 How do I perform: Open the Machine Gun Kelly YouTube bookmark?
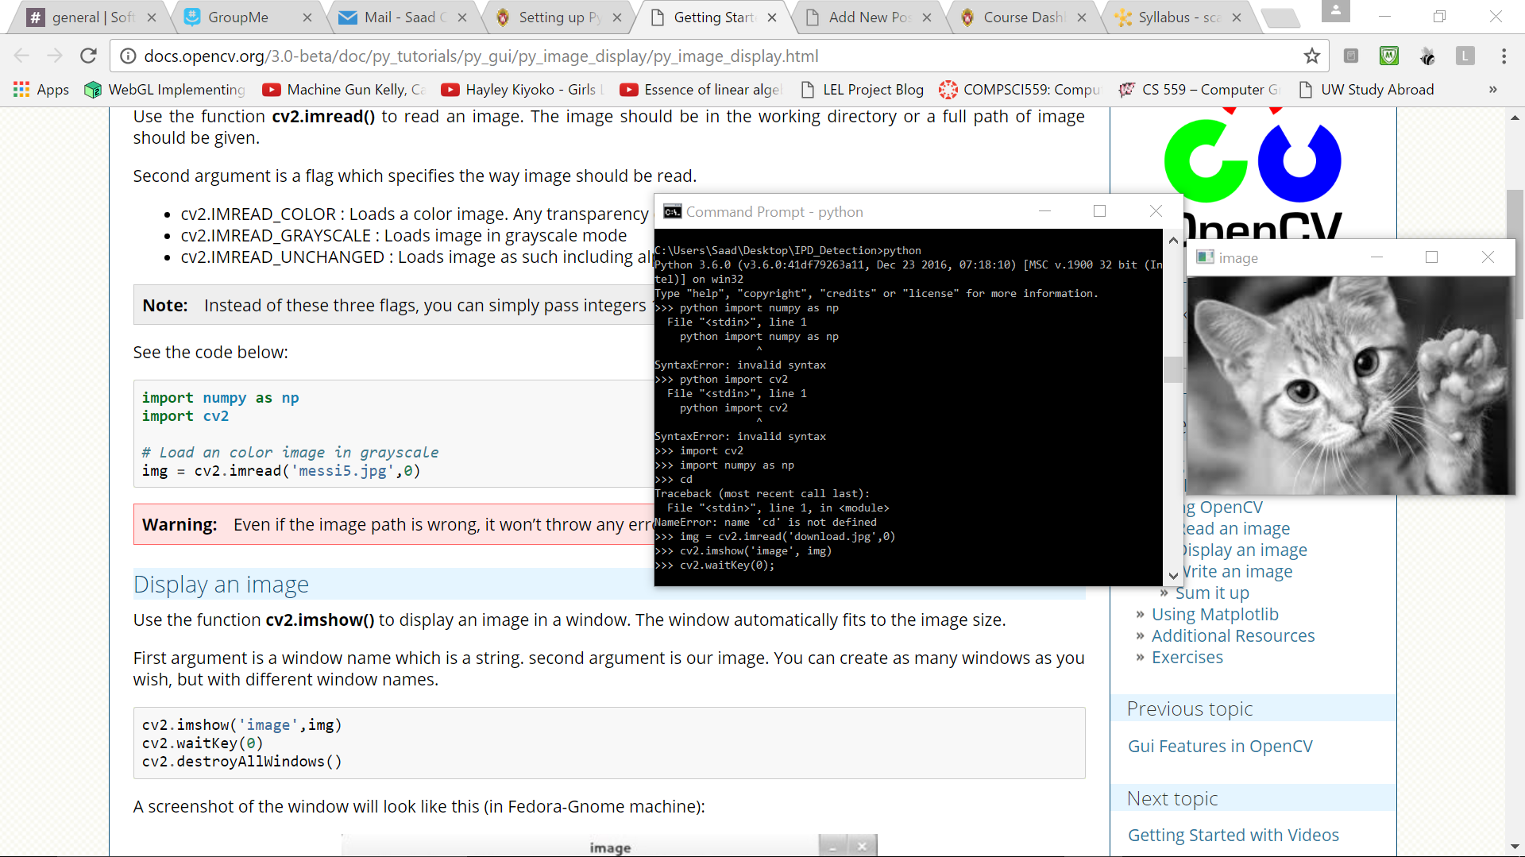point(345,90)
